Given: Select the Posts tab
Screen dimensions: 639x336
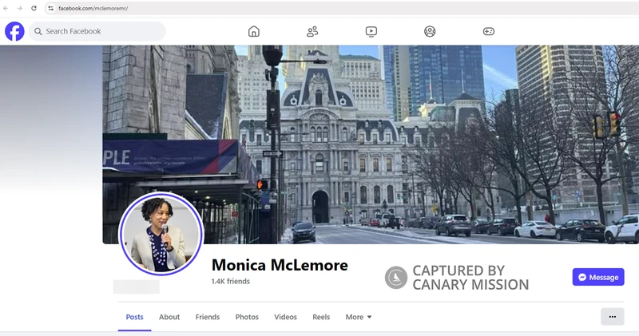Looking at the screenshot, I should point(134,317).
